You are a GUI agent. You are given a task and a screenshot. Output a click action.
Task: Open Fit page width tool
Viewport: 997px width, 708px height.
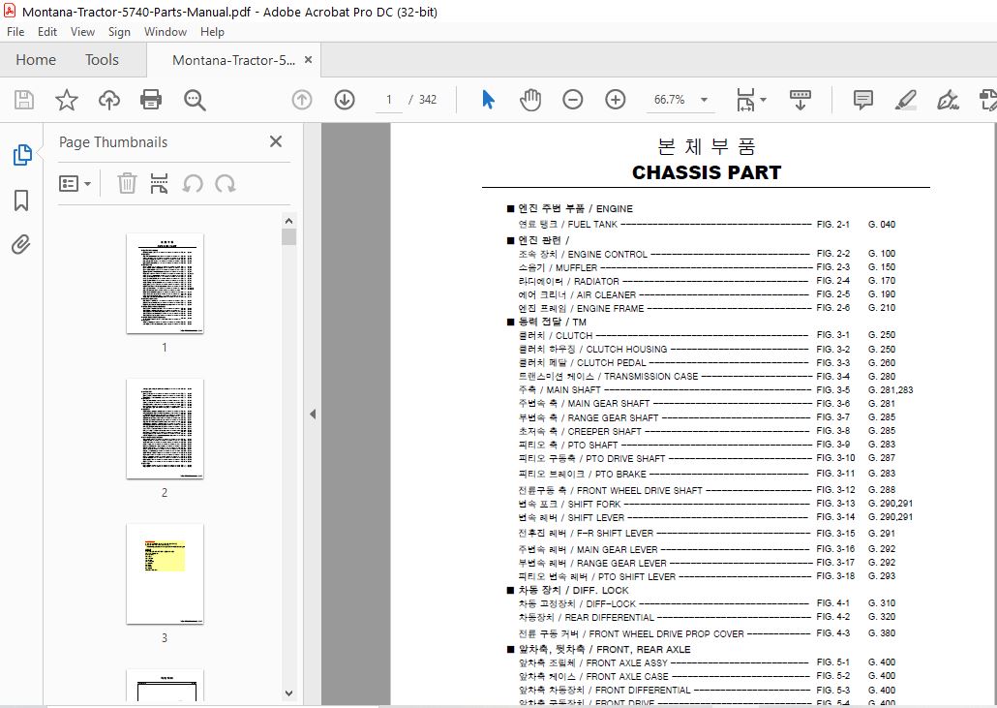point(745,100)
